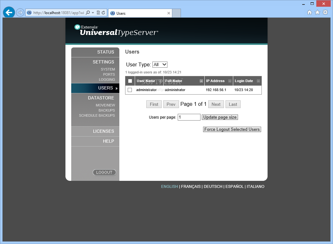Open Favorites star icon

317,13
